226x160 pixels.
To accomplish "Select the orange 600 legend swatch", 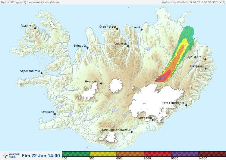I will click(x=130, y=154).
